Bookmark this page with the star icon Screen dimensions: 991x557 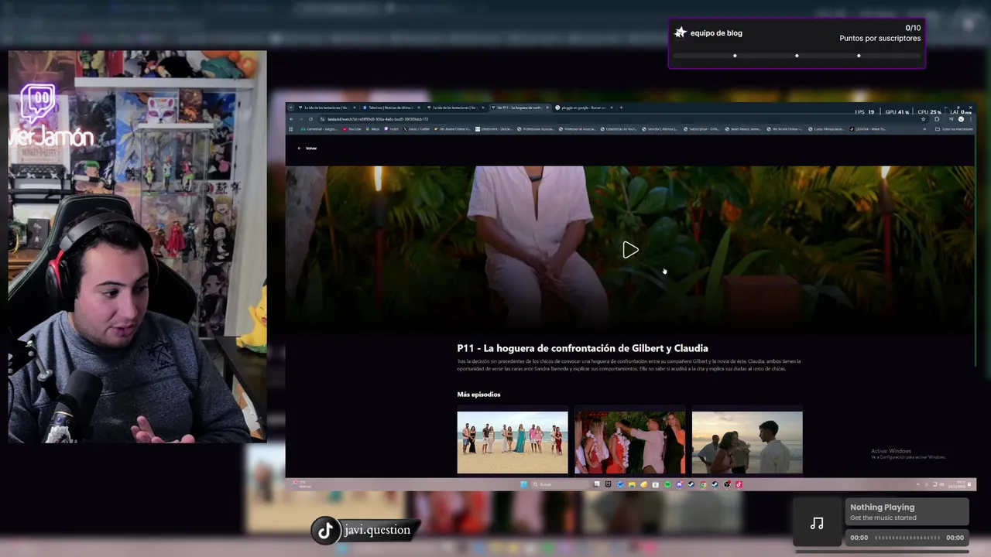[924, 119]
